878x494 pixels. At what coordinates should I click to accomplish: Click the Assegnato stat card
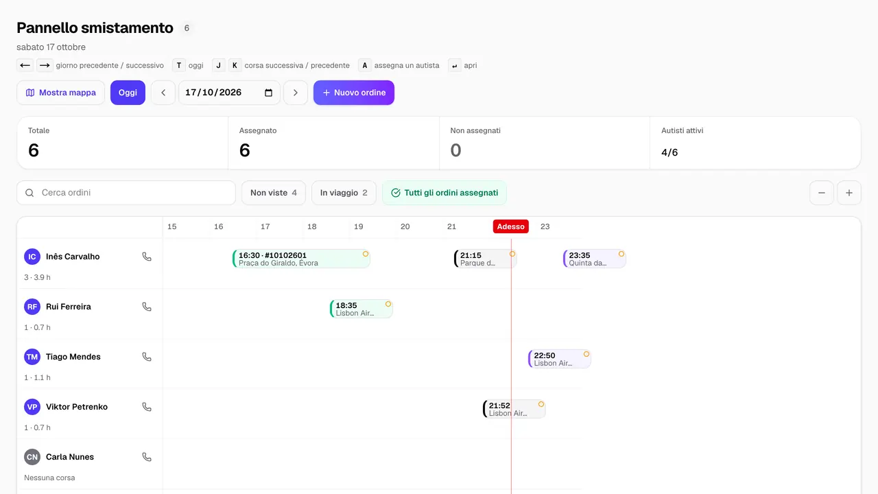[x=333, y=143]
